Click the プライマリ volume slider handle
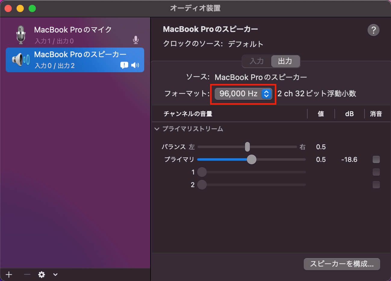 click(252, 159)
